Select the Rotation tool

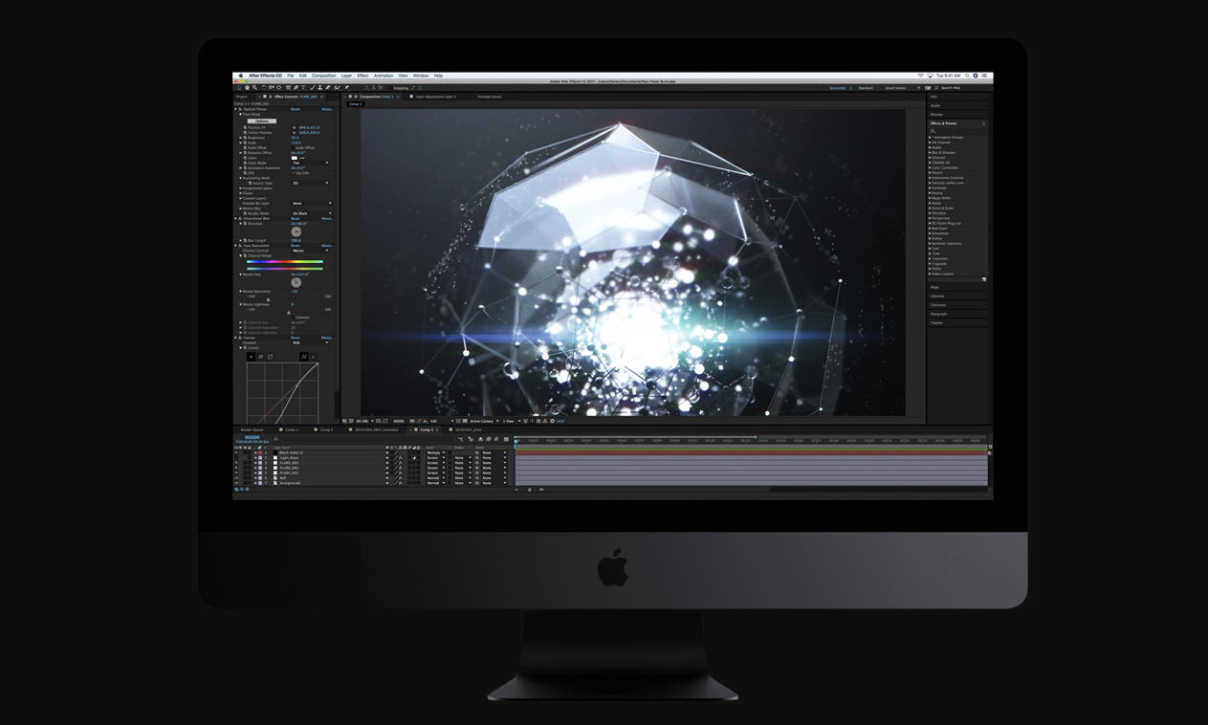click(263, 88)
